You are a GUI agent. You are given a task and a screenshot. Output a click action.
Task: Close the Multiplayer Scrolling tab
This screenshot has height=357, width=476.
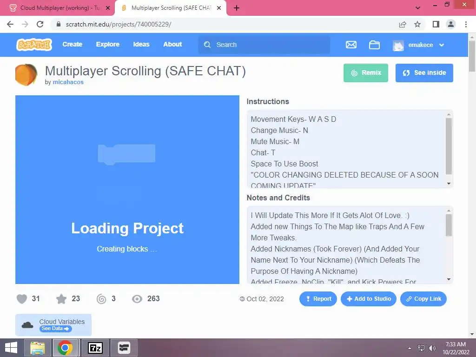coord(219,8)
